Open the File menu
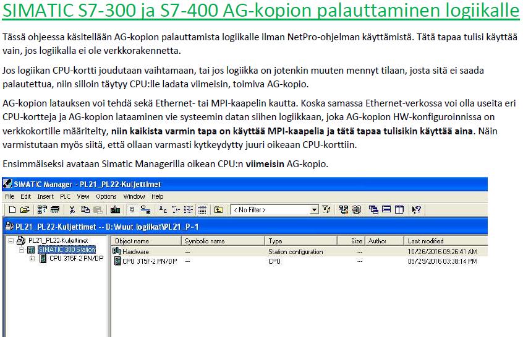 (x=10, y=196)
